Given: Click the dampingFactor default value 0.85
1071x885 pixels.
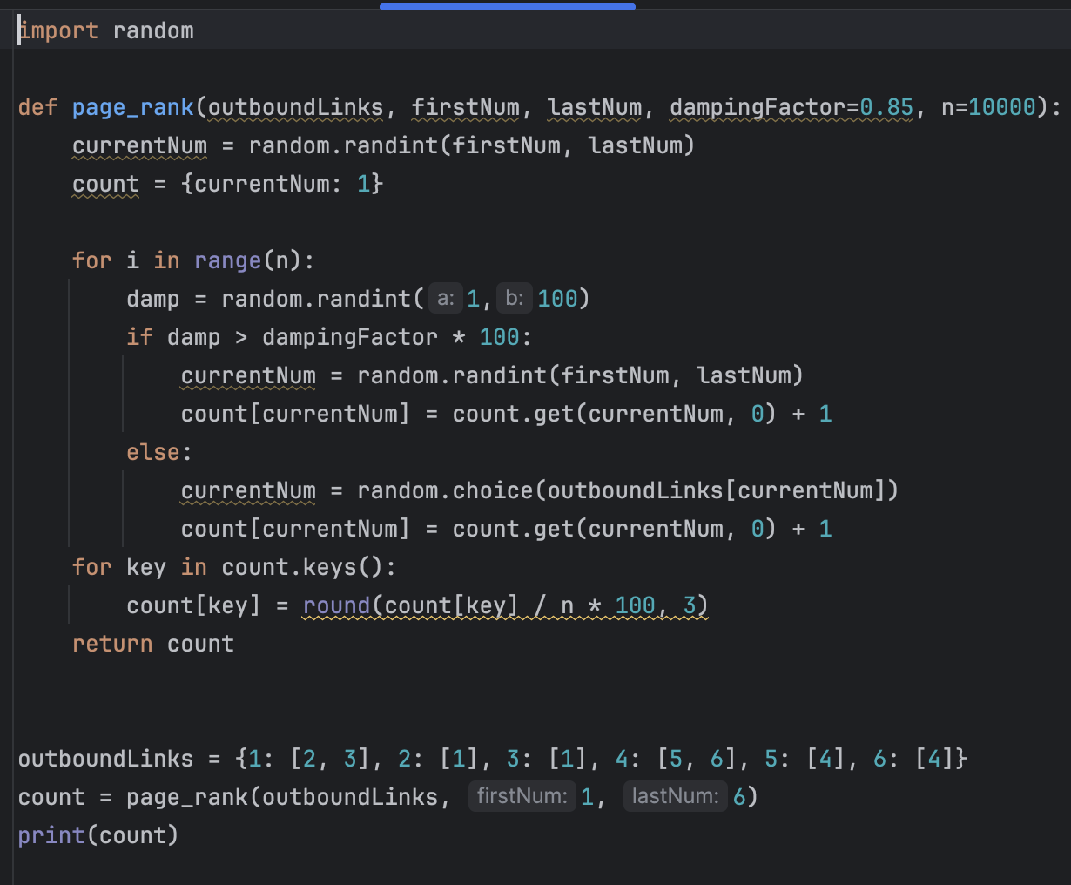Looking at the screenshot, I should point(886,107).
